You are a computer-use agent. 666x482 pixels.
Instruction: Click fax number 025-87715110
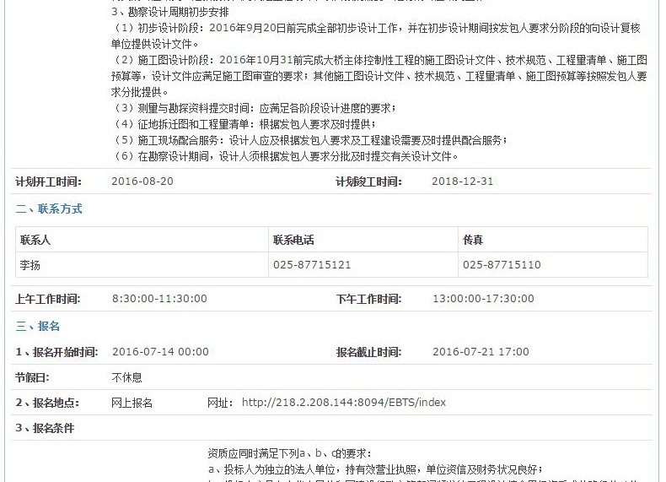point(502,265)
